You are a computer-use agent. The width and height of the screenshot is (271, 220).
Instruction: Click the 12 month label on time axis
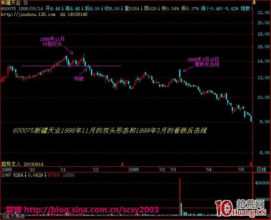click(96, 169)
